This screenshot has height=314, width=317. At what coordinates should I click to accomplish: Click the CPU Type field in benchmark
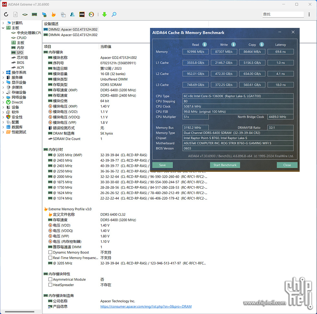click(x=238, y=96)
